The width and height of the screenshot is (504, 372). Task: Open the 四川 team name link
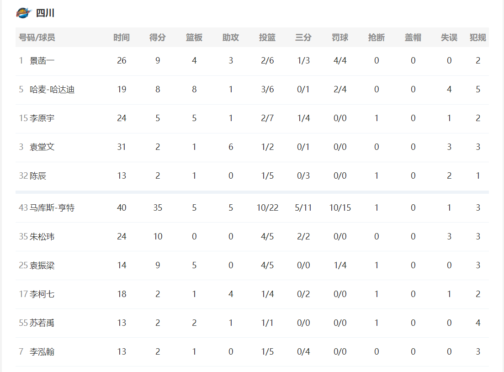click(x=45, y=13)
